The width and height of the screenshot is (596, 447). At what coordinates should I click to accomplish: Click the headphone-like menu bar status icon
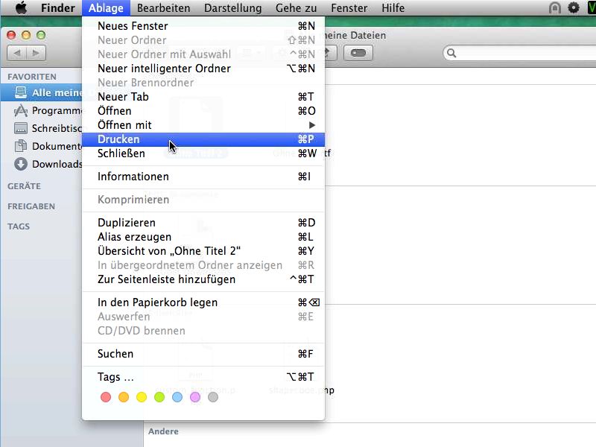(555, 7)
